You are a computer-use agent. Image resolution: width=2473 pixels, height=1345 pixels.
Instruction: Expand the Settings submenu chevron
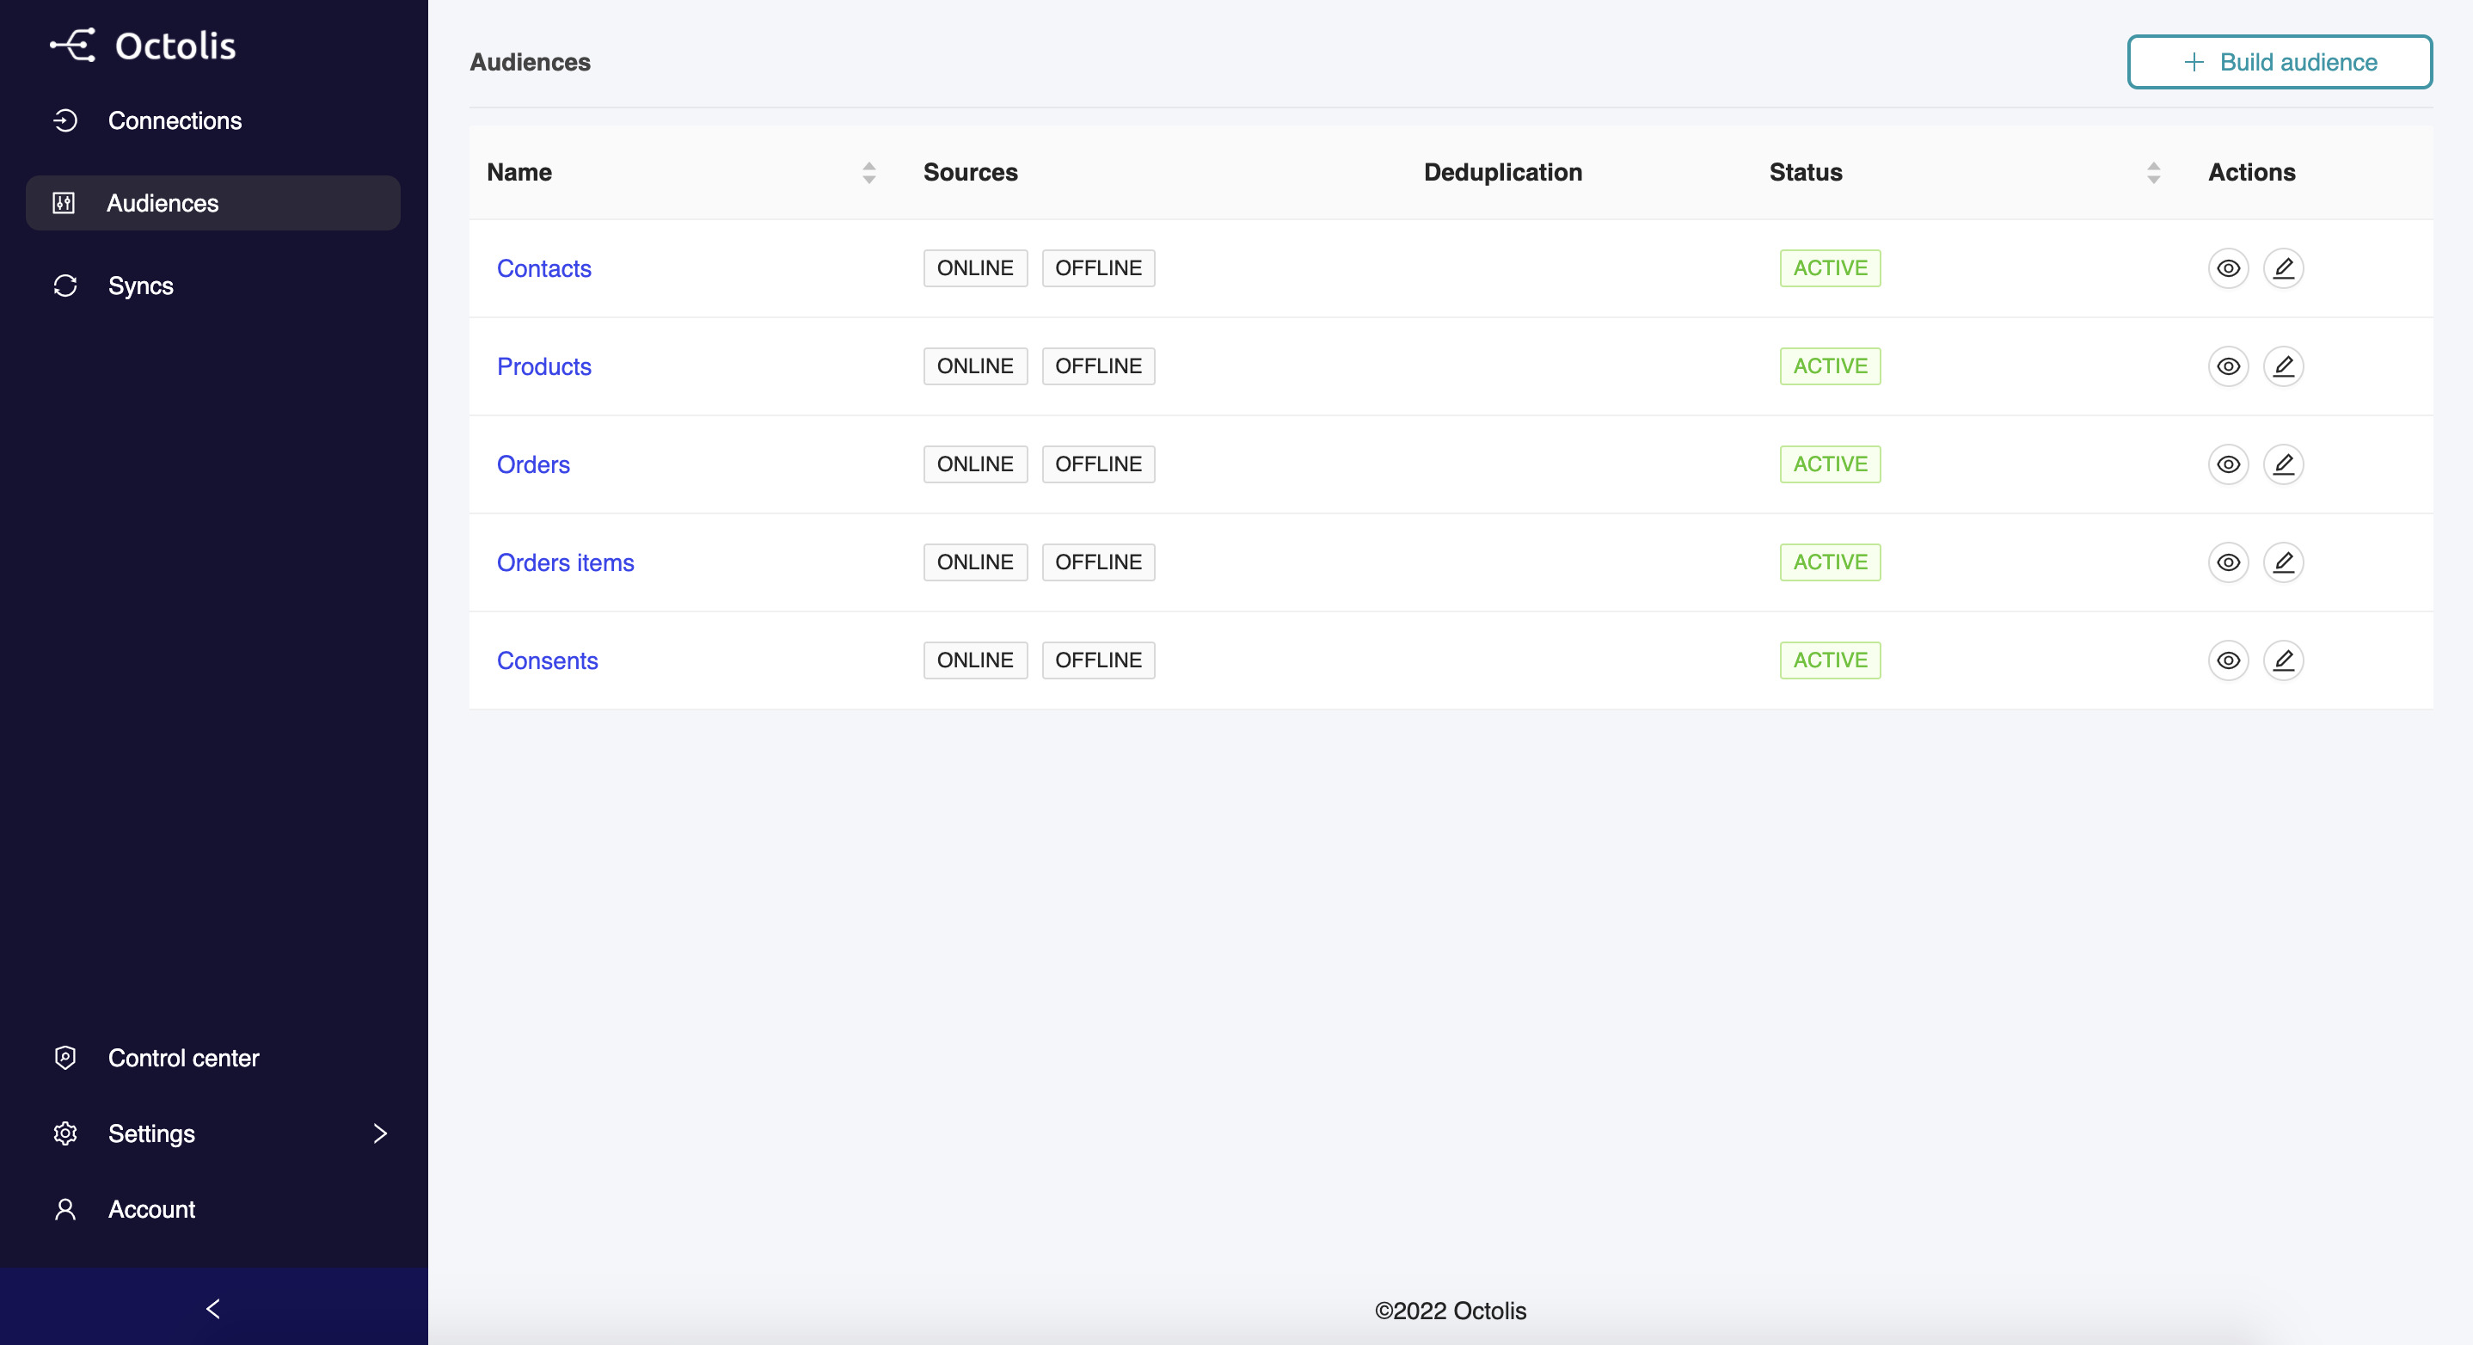tap(380, 1133)
